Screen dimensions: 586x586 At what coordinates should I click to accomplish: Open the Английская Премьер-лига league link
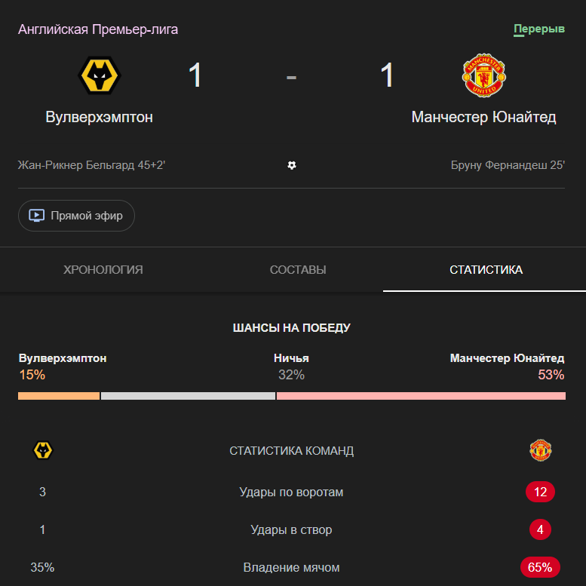pos(98,29)
